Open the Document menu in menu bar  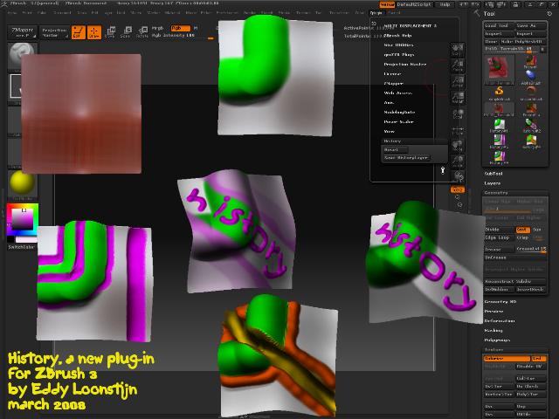pos(62,13)
